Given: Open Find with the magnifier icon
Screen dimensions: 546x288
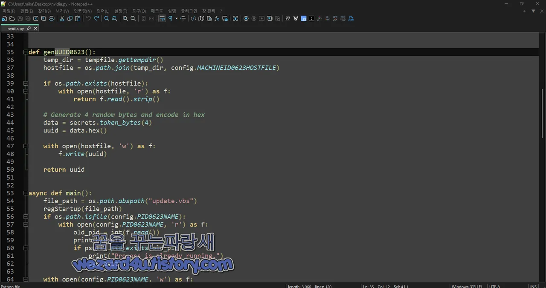Looking at the screenshot, I should click(x=107, y=19).
